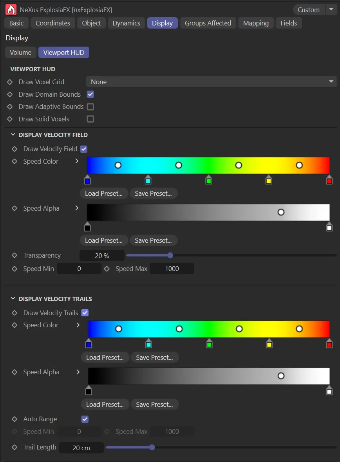
Task: Enable the Draw Adaptive Bounds checkbox
Action: [90, 106]
